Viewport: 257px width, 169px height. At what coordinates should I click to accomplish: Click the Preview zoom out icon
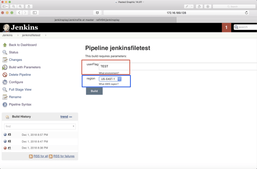click(14, 6)
